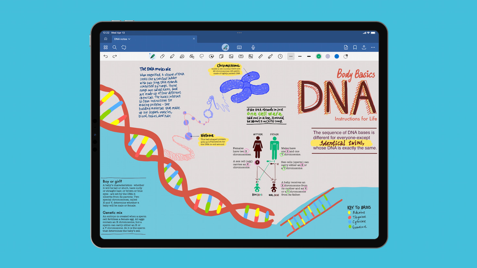
Task: Insert a photo using the image tool
Action: tap(231, 56)
